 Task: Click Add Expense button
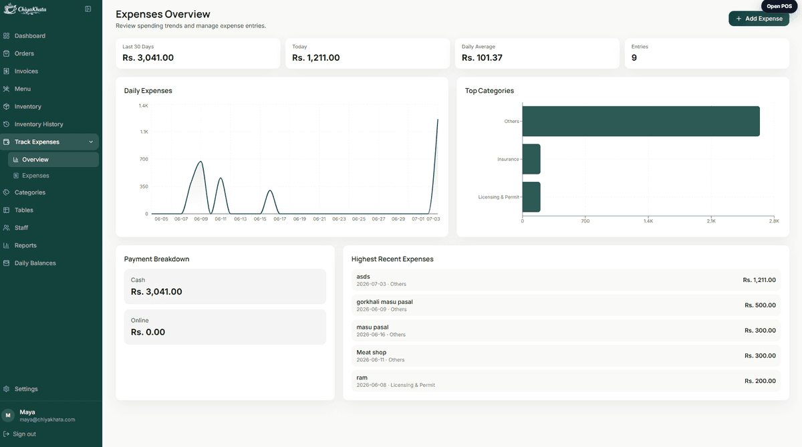click(x=759, y=19)
